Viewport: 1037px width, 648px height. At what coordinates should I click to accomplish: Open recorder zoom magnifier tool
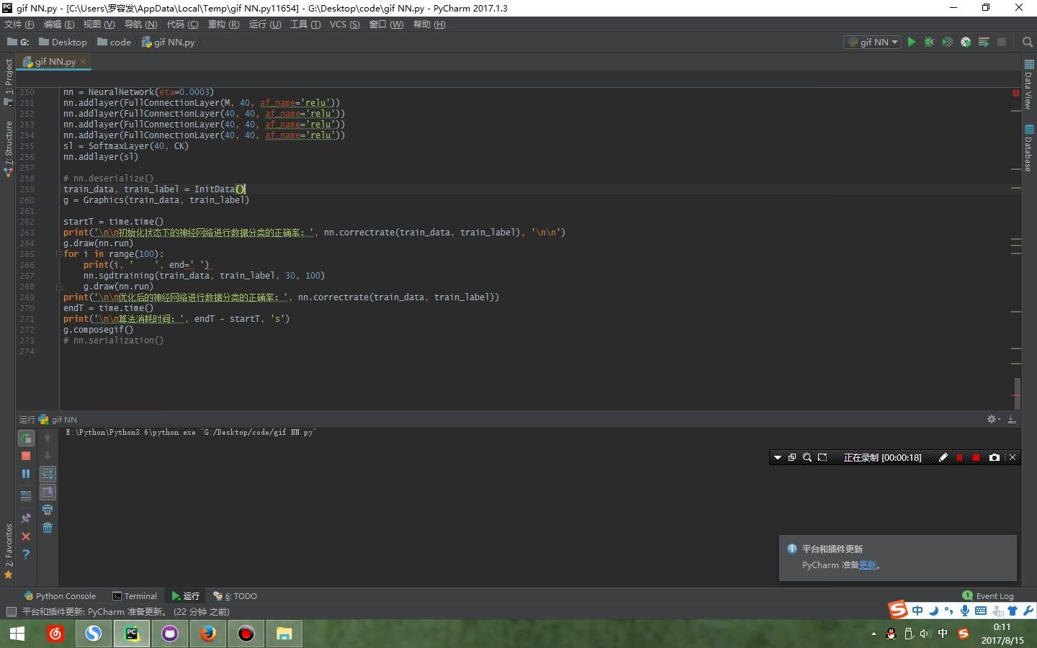click(x=807, y=457)
